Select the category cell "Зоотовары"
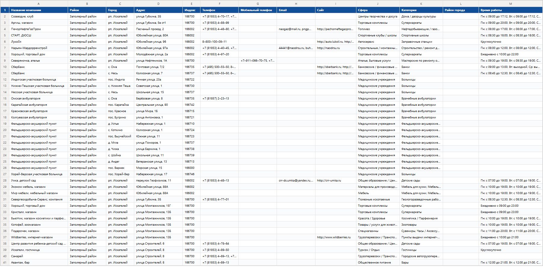This screenshot has width=543, height=271. [x=421, y=225]
